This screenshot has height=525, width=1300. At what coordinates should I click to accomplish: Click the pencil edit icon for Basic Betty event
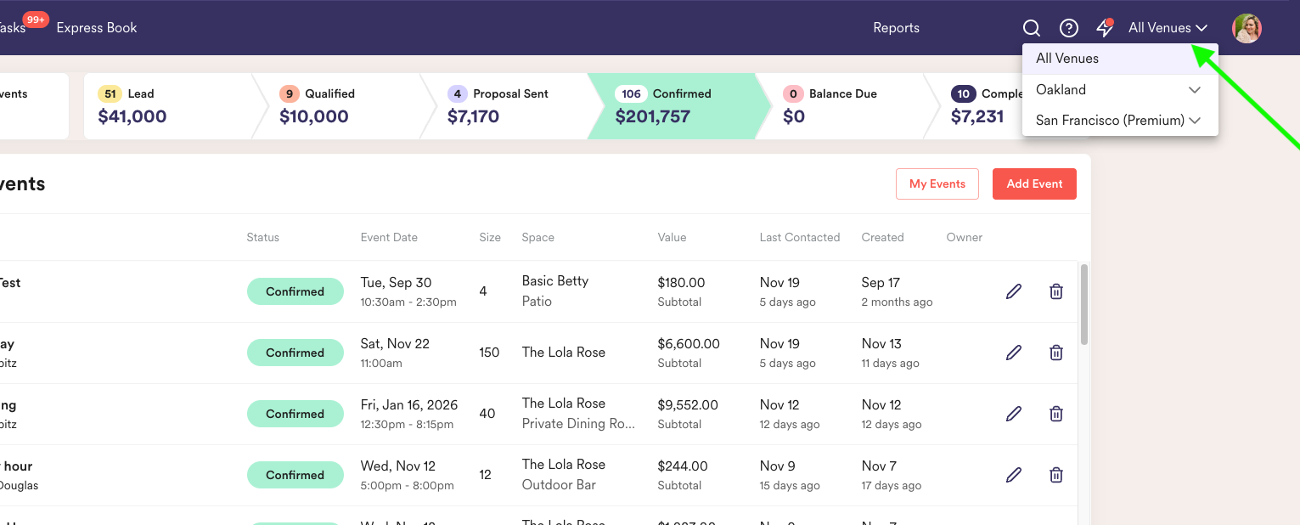1014,291
